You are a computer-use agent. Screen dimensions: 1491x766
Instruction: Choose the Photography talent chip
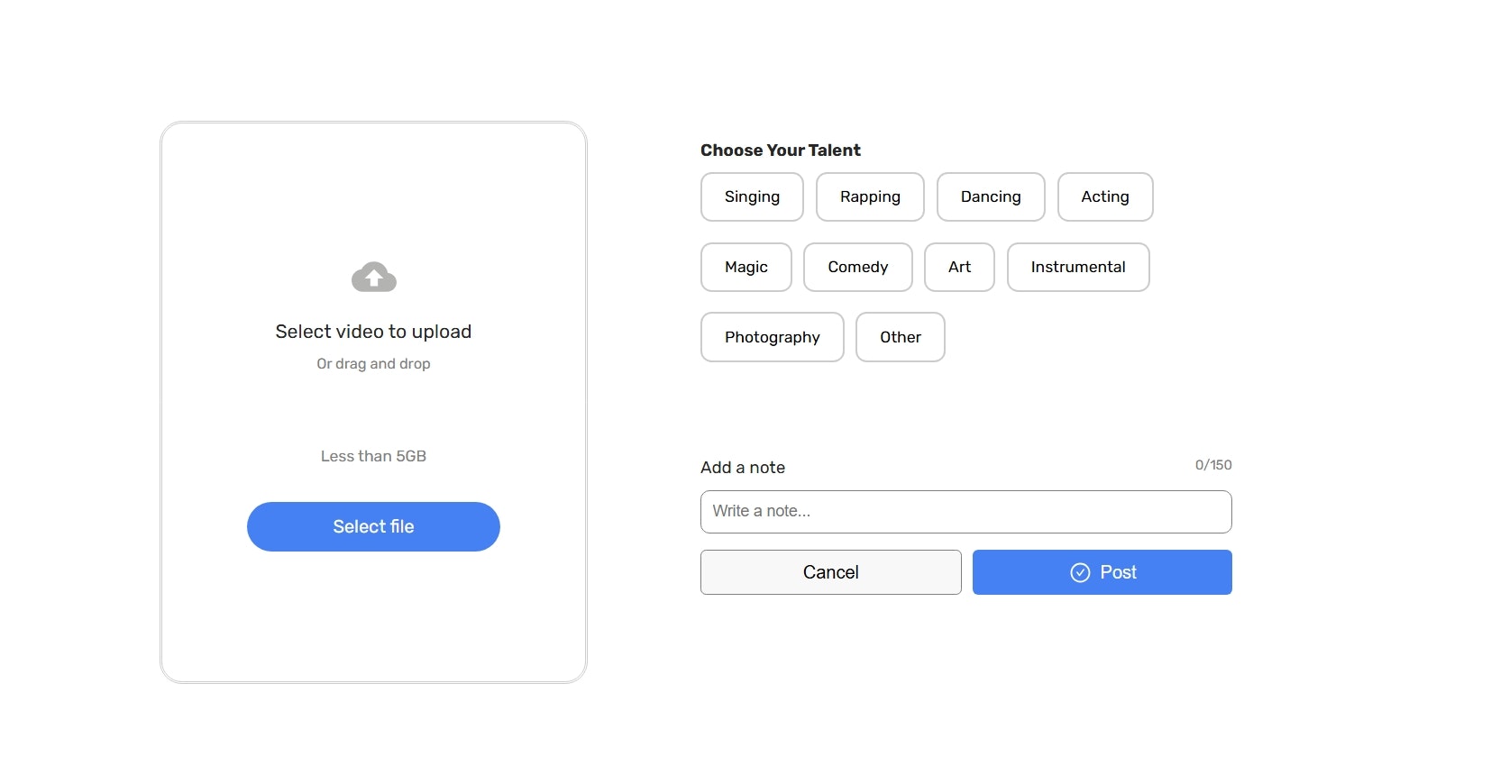pyautogui.click(x=773, y=337)
